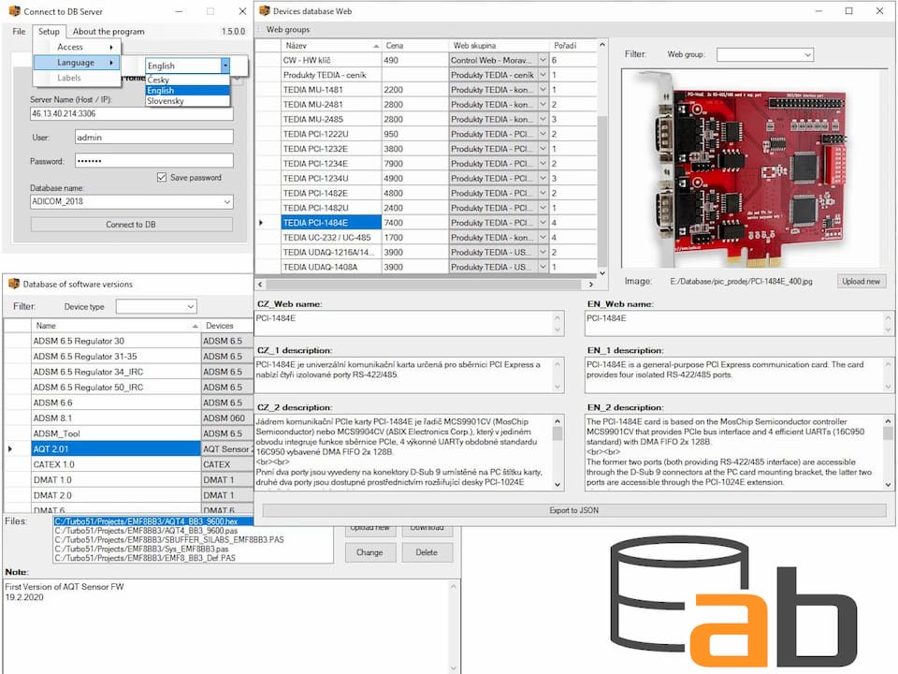
Task: Sort software versions by Name header
Action: point(116,326)
